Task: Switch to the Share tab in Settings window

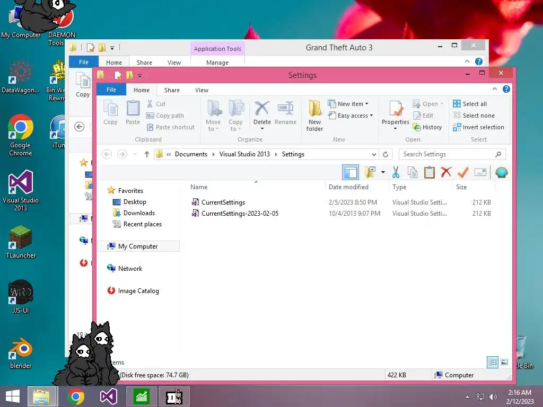Action: pyautogui.click(x=172, y=90)
